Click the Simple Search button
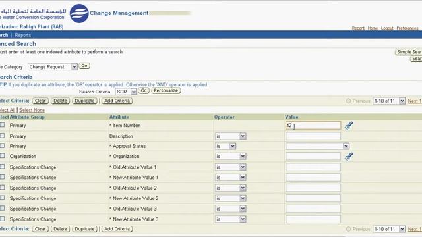Viewport: 422px width, 237px height. click(x=409, y=52)
